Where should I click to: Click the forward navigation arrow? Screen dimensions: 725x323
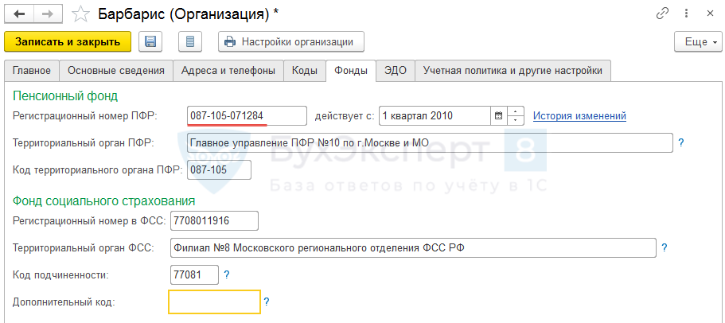(47, 14)
